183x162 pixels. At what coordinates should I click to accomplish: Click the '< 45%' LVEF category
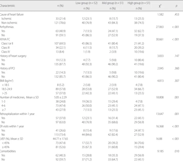(6, 143)
